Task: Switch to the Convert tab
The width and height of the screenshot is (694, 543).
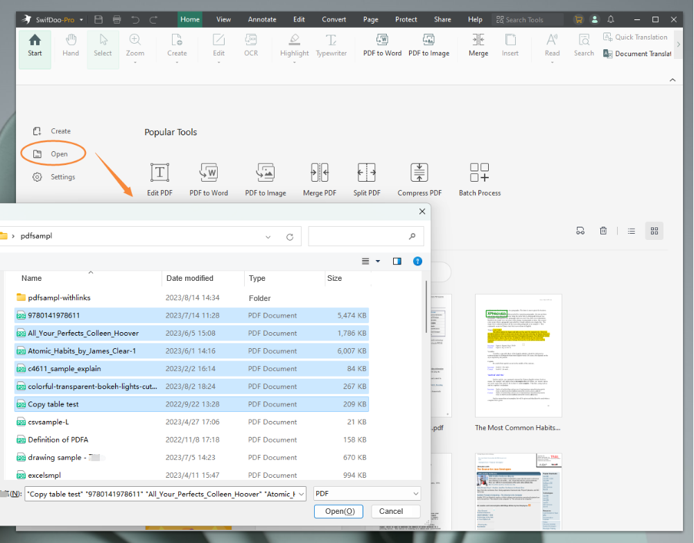Action: tap(333, 19)
